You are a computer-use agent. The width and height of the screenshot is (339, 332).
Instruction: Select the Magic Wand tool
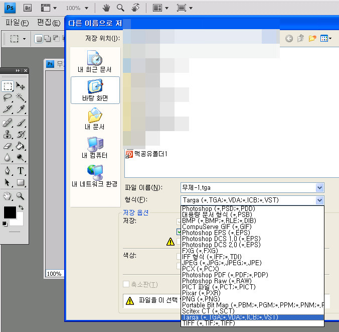21,97
